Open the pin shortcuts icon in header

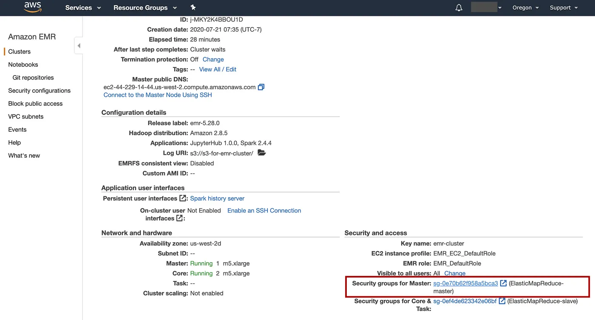point(193,8)
